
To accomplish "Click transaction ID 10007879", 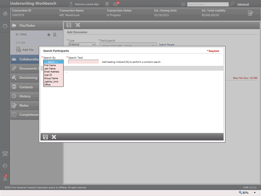I will pyautogui.click(x=18, y=15).
